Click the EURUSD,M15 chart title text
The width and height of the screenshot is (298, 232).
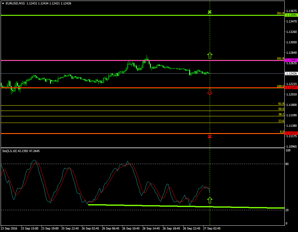[15, 3]
